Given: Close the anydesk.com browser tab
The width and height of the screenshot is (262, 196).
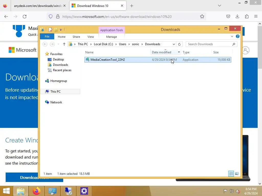Looking at the screenshot, I should [x=64, y=6].
